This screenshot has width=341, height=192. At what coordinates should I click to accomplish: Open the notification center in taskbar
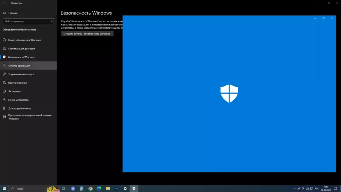335,189
